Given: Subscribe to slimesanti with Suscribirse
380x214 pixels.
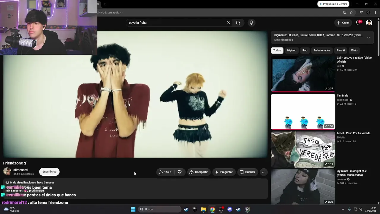Looking at the screenshot, I should pos(49,171).
